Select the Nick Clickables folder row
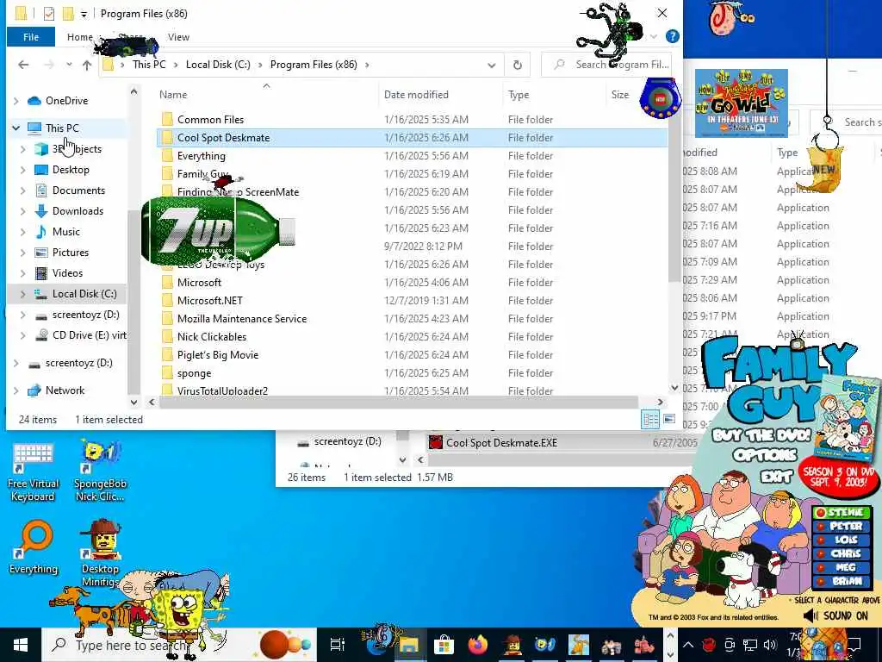The width and height of the screenshot is (882, 662). [412, 337]
